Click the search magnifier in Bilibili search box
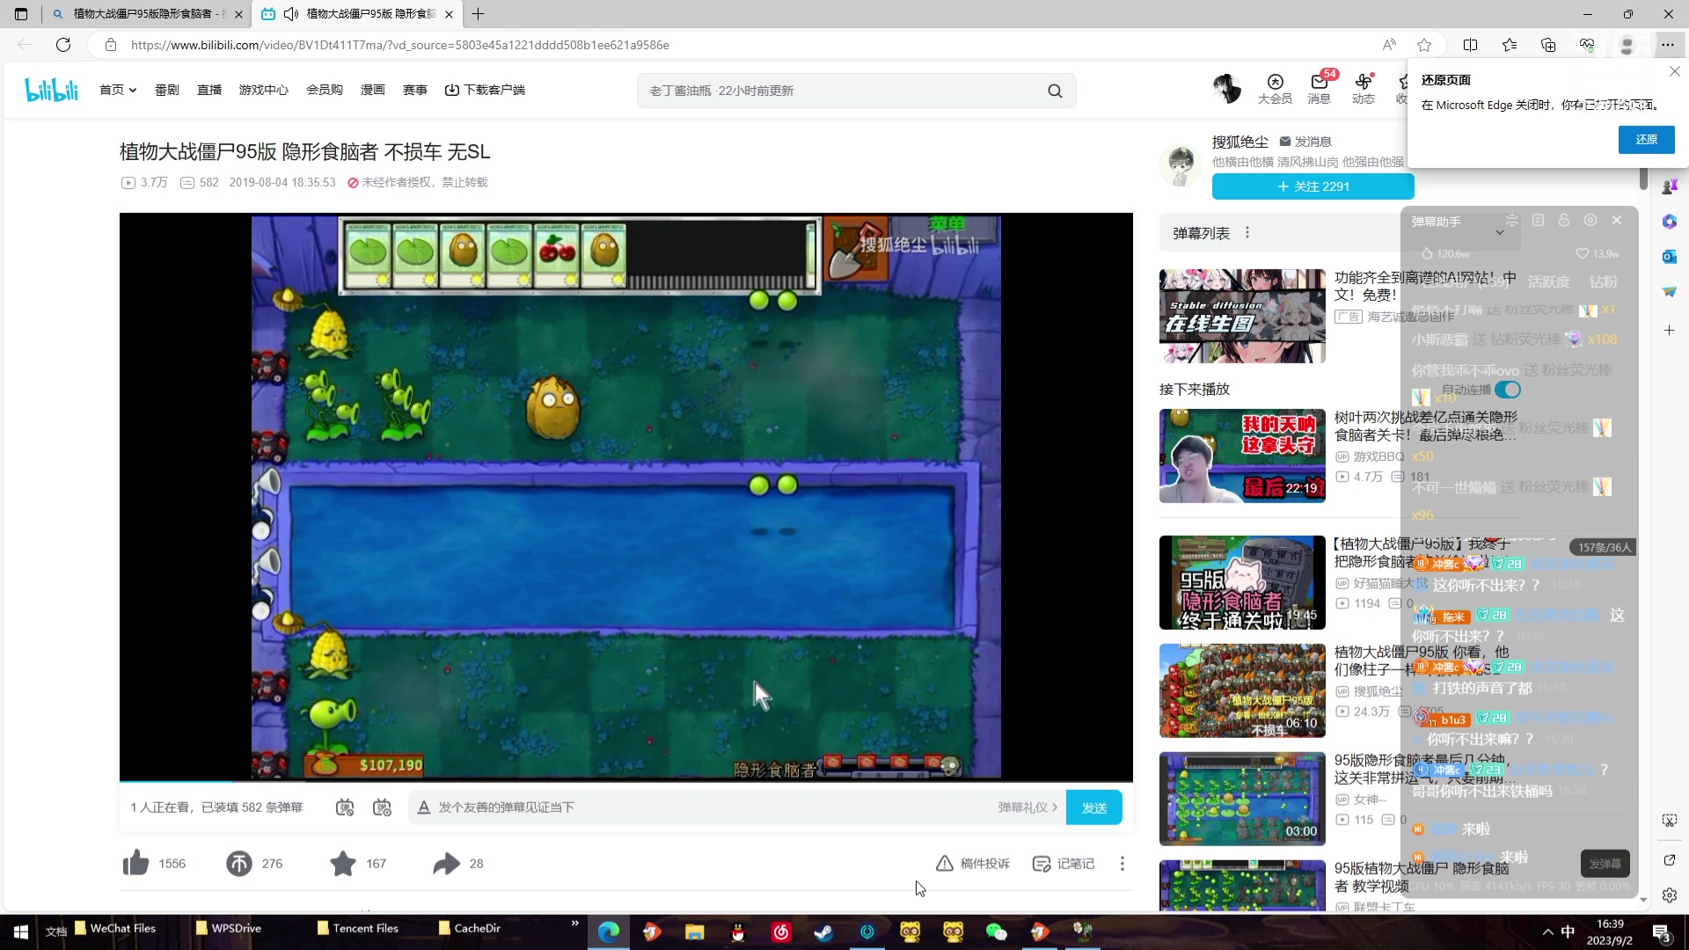This screenshot has height=950, width=1689. pyautogui.click(x=1055, y=91)
